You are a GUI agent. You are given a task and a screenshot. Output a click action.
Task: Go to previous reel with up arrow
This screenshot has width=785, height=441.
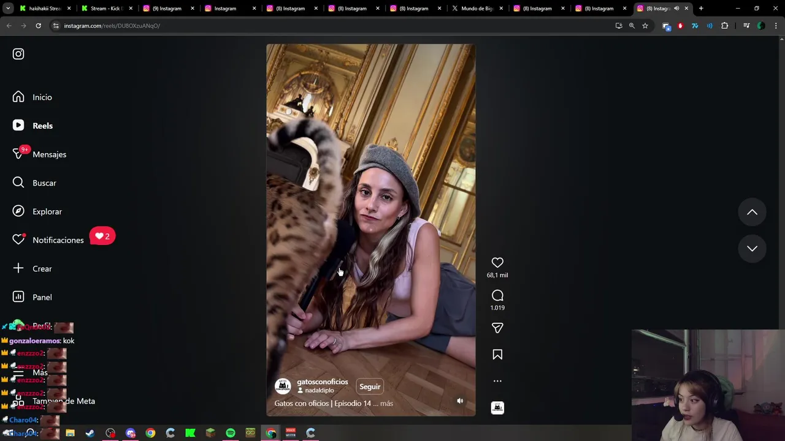[752, 213]
